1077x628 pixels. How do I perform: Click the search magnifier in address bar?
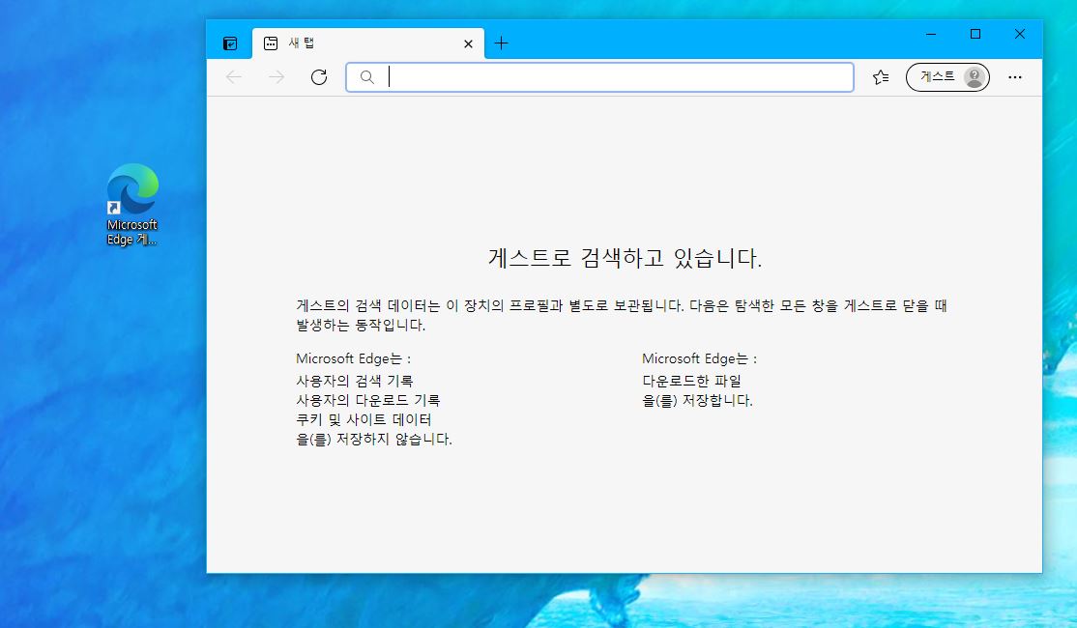[367, 77]
